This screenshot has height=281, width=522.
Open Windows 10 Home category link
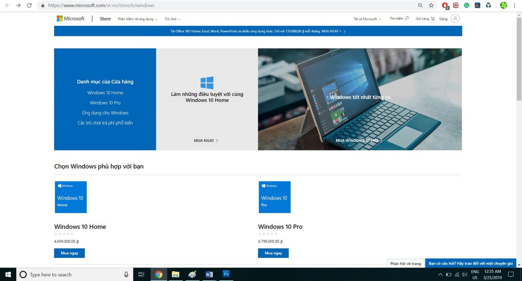click(105, 93)
